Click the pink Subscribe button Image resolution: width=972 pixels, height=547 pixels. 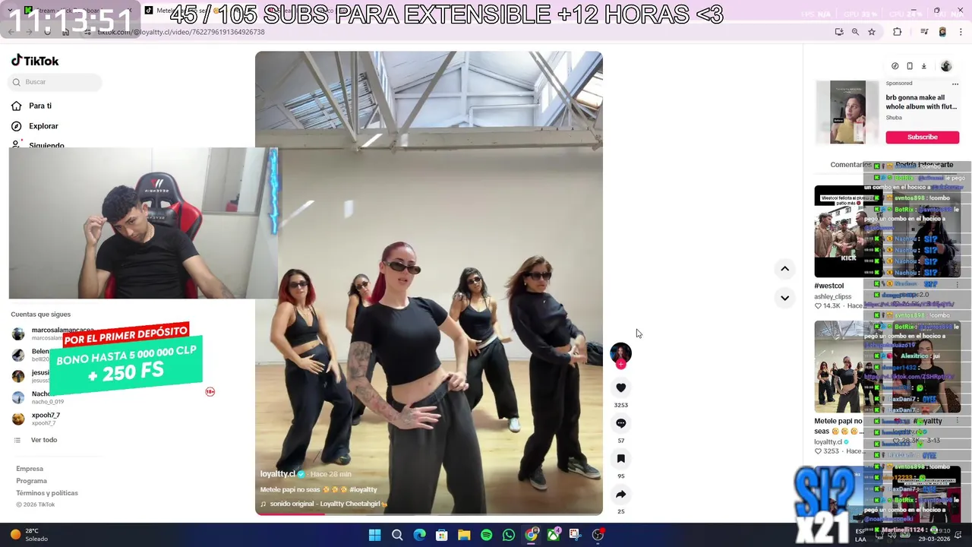tap(922, 138)
